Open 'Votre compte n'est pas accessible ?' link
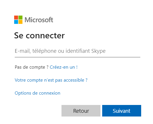This screenshot has width=153, height=124. pos(51,80)
